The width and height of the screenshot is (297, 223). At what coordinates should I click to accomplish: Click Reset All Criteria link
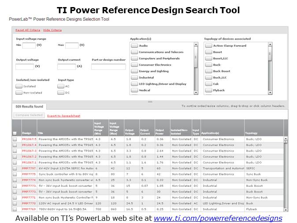click(28, 30)
